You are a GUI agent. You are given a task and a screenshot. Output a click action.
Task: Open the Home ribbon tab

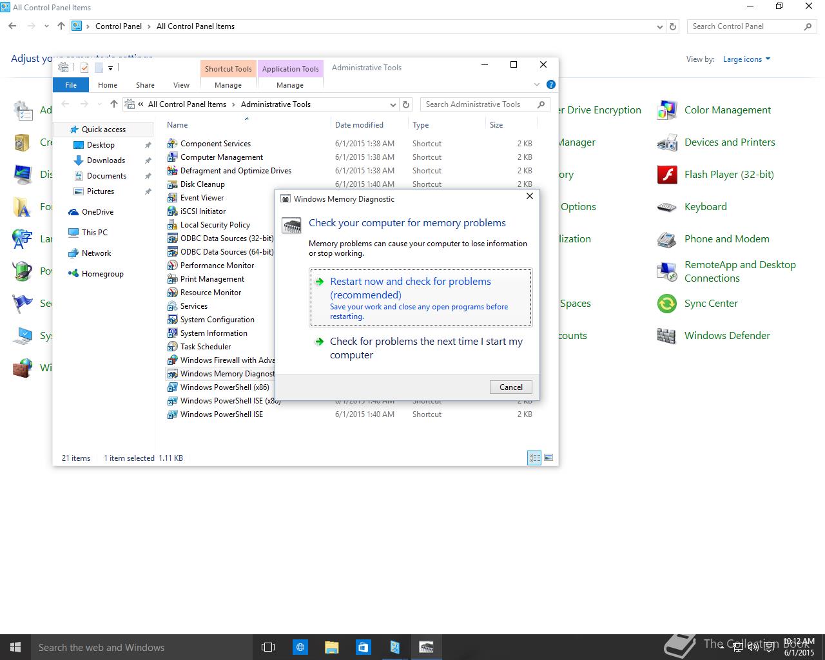tap(108, 85)
